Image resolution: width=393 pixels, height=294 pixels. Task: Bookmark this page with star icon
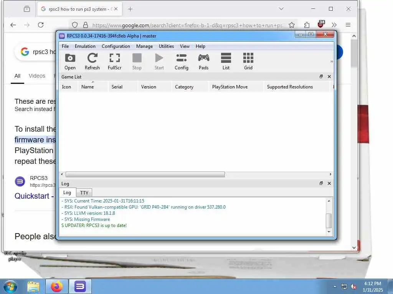pos(292,25)
